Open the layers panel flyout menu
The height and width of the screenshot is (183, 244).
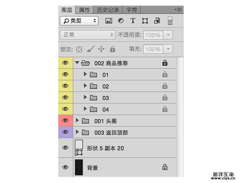click(178, 10)
